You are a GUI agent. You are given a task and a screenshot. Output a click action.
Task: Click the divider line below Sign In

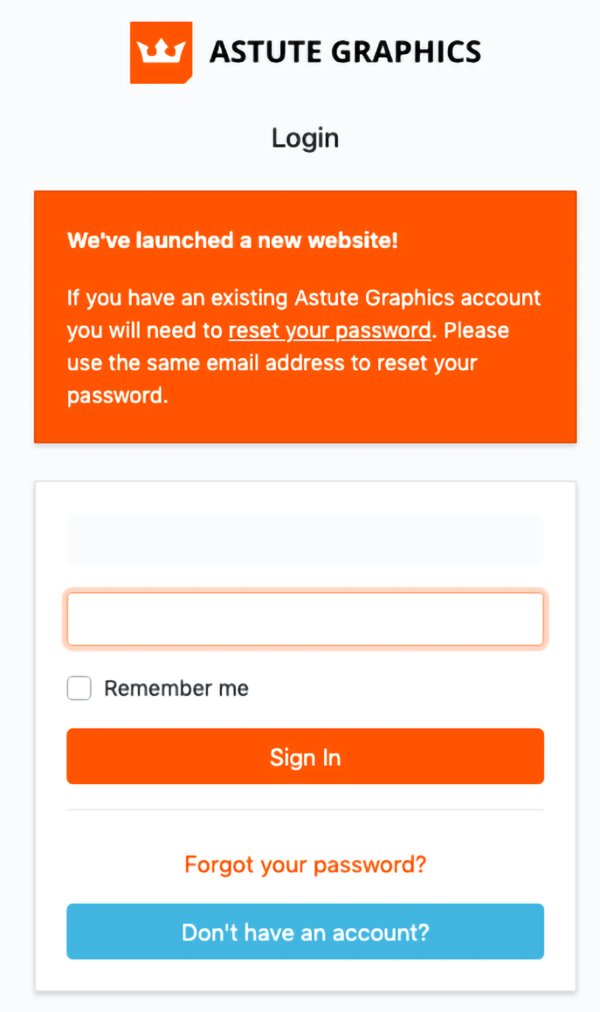(305, 810)
